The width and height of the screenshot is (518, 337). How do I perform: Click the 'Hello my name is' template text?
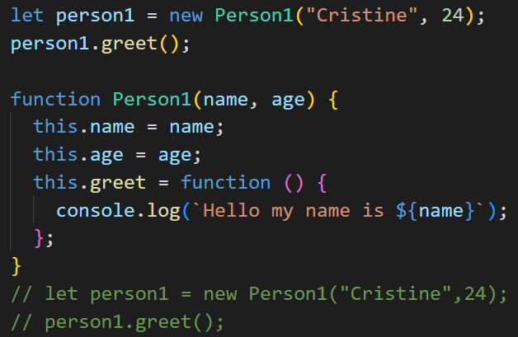pos(294,211)
